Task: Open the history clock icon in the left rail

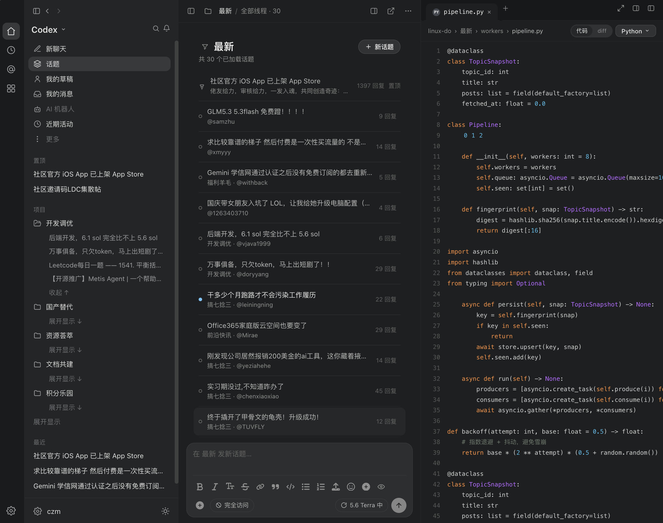Action: tap(11, 50)
